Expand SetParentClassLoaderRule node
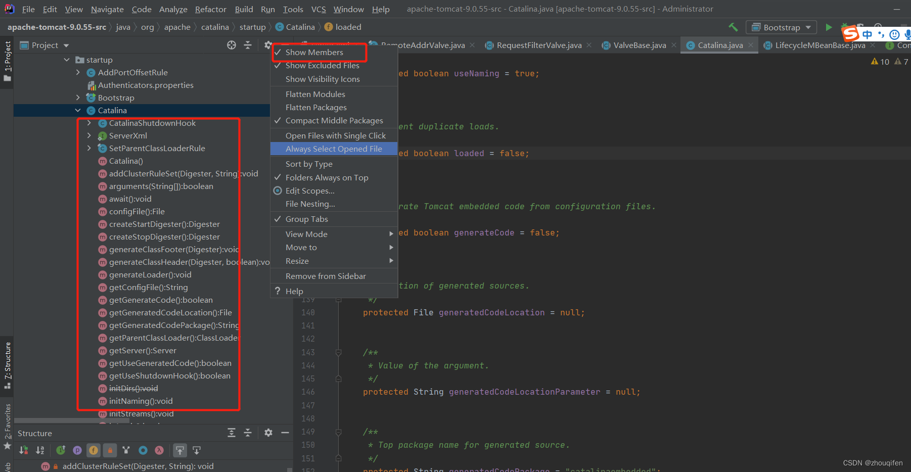The width and height of the screenshot is (911, 472). click(89, 148)
